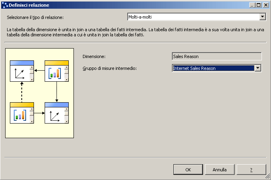The height and width of the screenshot is (180, 271).
Task: Close the Definisci relazione dialog
Action: tap(265, 5)
